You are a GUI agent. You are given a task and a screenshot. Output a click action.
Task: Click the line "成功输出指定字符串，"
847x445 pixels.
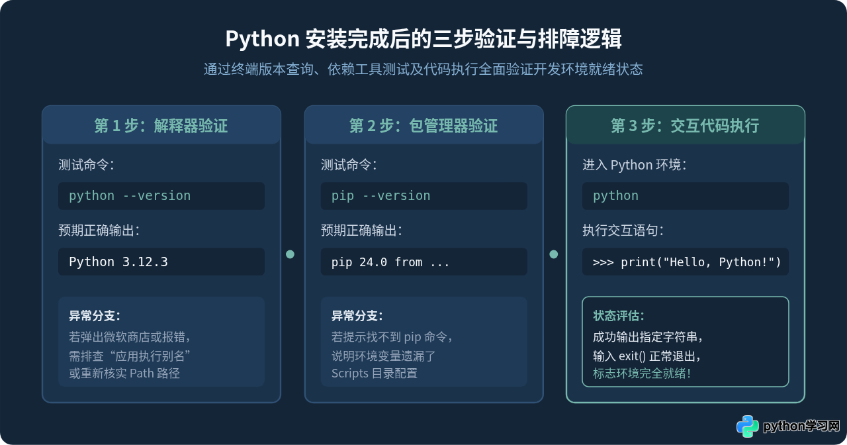tap(648, 336)
